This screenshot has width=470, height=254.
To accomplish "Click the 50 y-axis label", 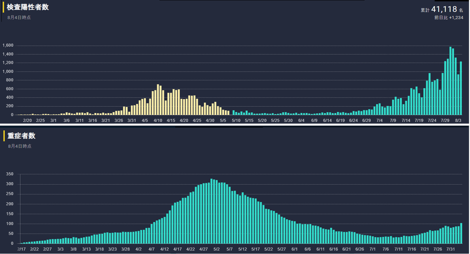I will pyautogui.click(x=11, y=234).
